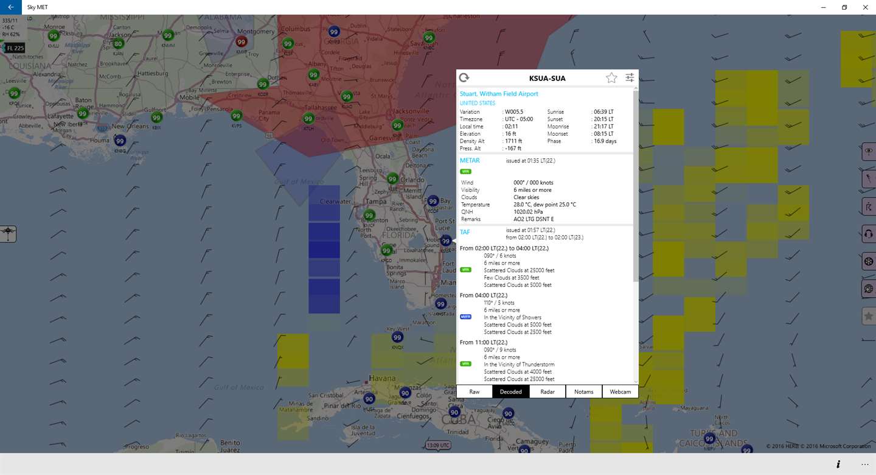Viewport: 876px width, 475px height.
Task: Show the info button in bottom bar
Action: coord(838,464)
